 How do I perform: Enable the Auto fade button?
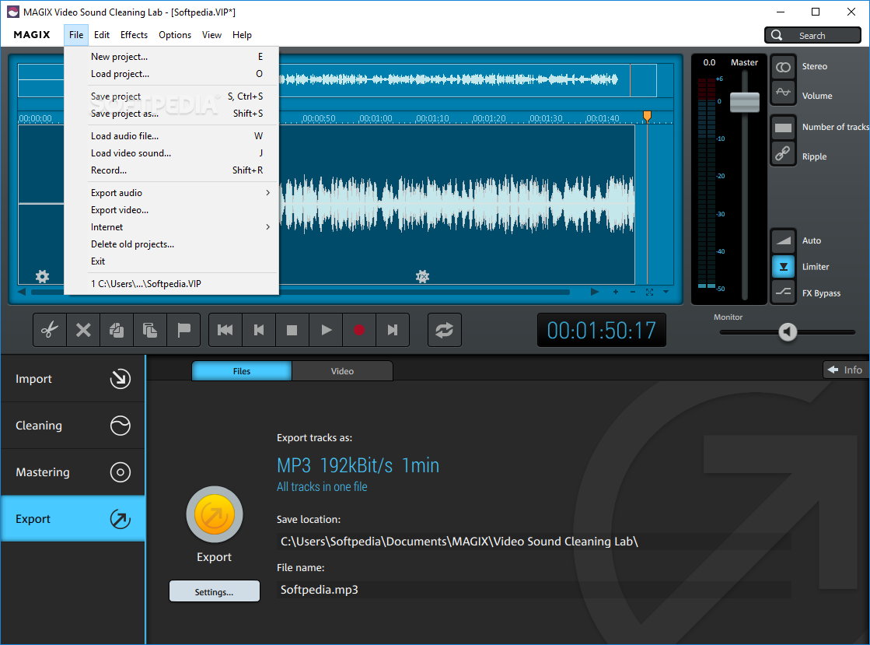(783, 240)
